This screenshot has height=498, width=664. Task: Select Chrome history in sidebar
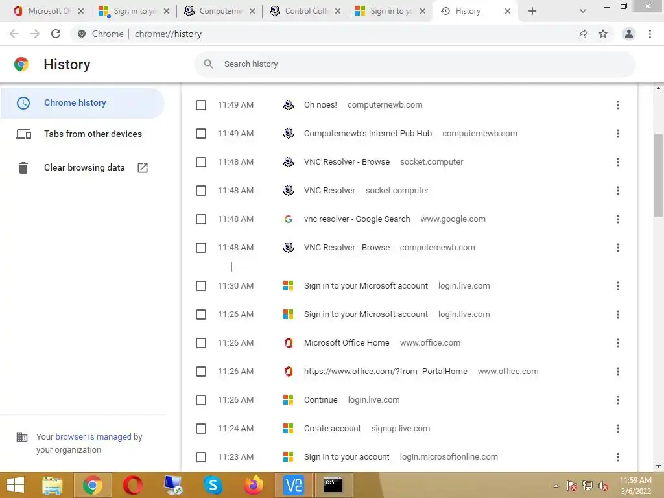pyautogui.click(x=82, y=103)
